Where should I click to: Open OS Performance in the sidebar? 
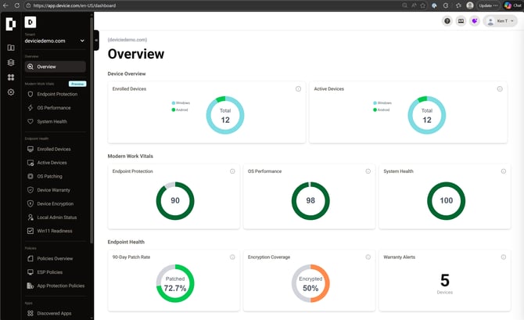(x=56, y=108)
